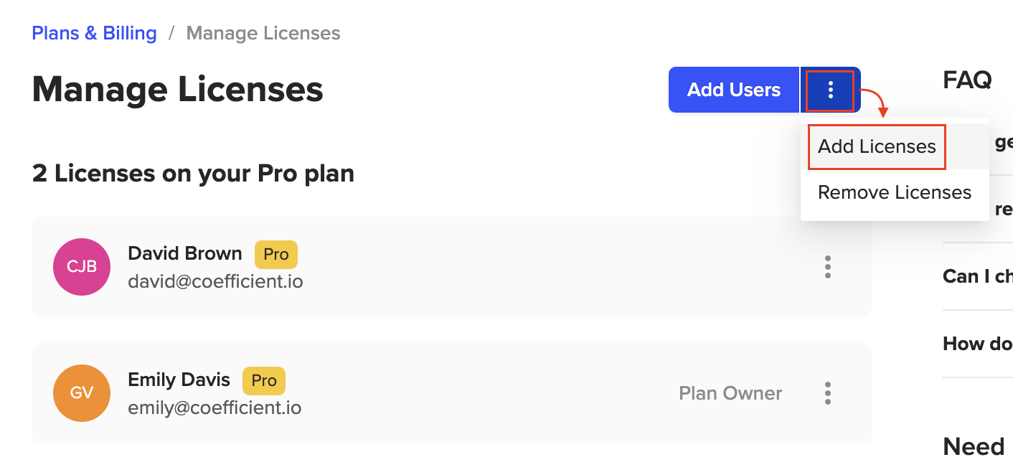Image resolution: width=1013 pixels, height=475 pixels.
Task: Click the FAQ heading
Action: (x=967, y=80)
